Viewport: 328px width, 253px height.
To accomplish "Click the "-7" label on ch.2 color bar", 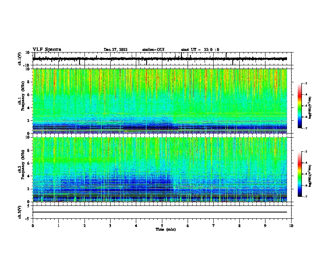I will [305, 196].
